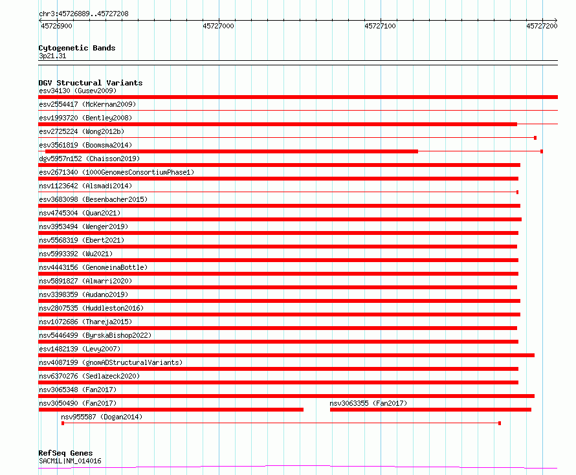The width and height of the screenshot is (576, 475).
Task: Click the SACM1L|NM_014016 gene label
Action: coord(70,461)
